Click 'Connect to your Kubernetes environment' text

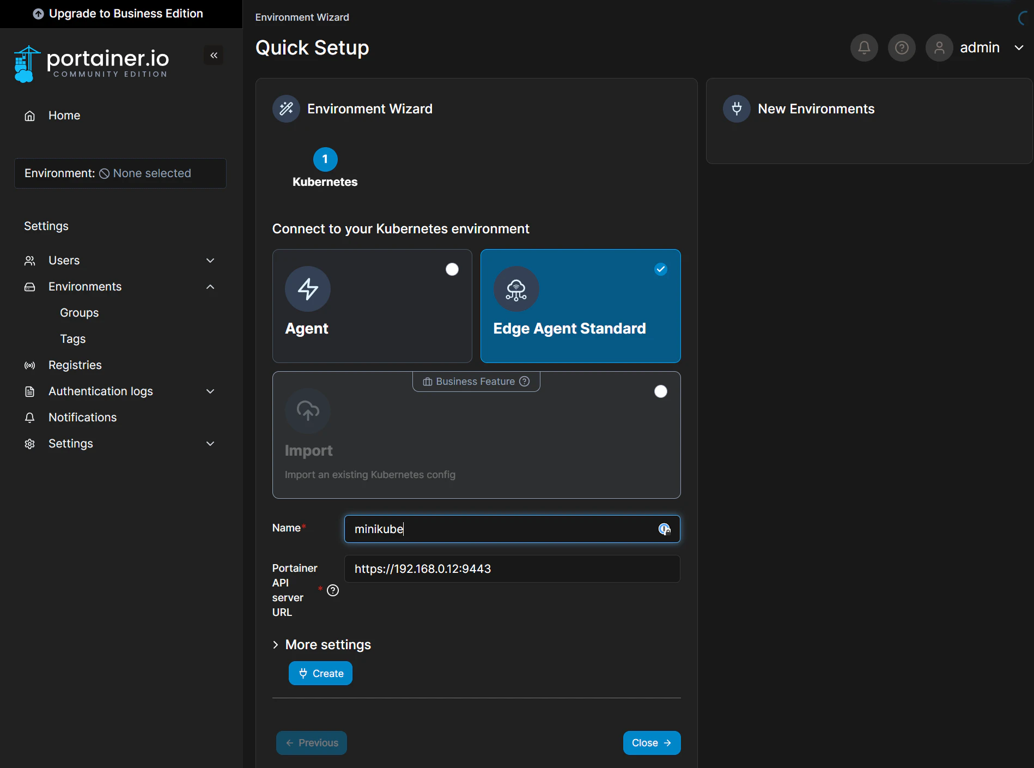tap(401, 229)
